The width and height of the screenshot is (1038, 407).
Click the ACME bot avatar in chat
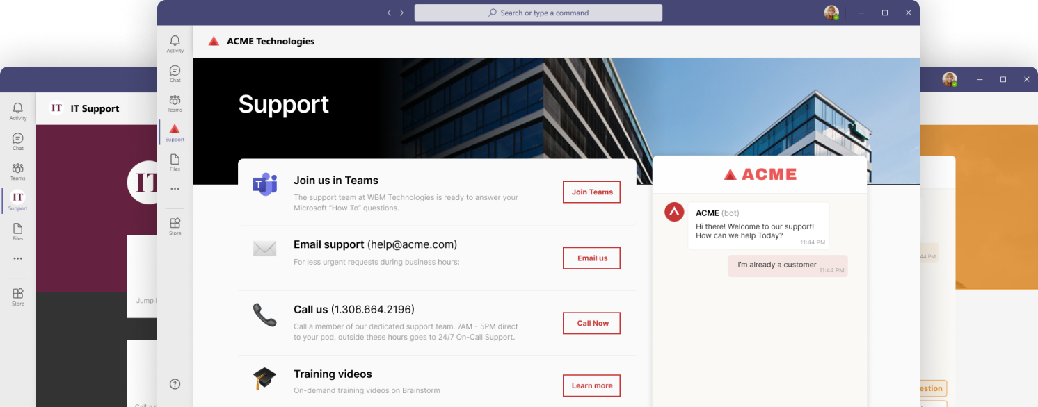(674, 212)
